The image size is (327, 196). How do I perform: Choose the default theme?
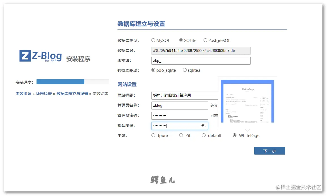(204, 135)
